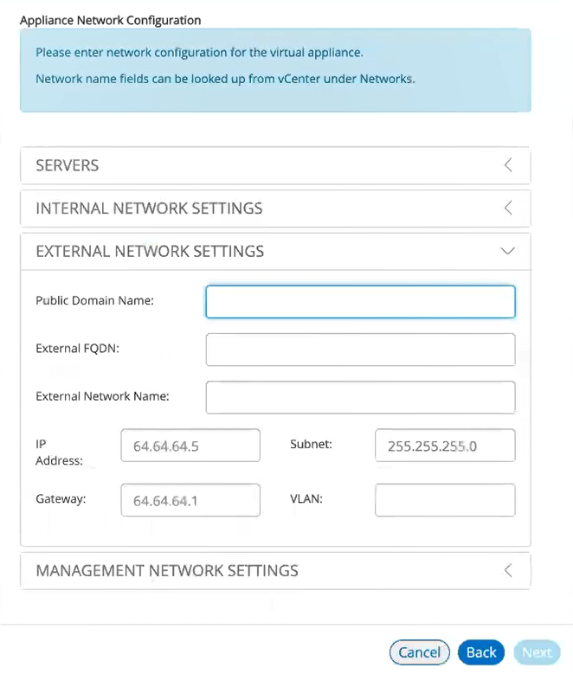
Task: Expand the SERVERS section title
Action: (x=68, y=165)
